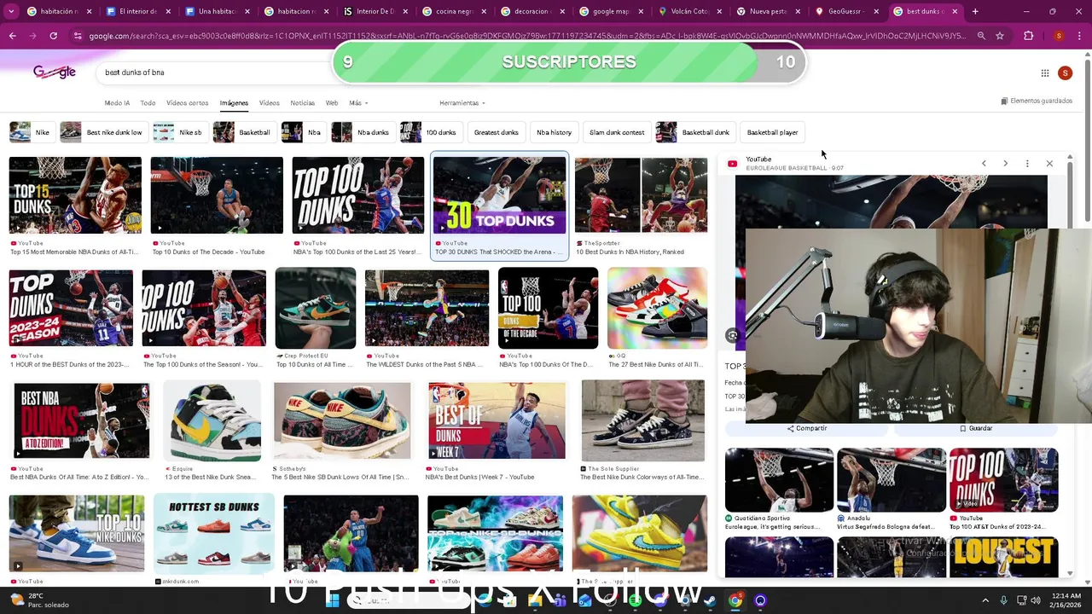Open 'HOTTEST SB DUNKS' image result

[214, 533]
